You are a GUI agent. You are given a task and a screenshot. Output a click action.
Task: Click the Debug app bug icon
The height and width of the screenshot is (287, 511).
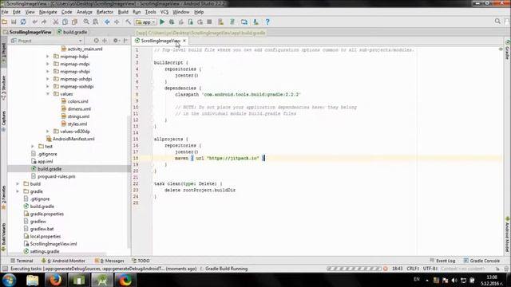click(x=172, y=22)
